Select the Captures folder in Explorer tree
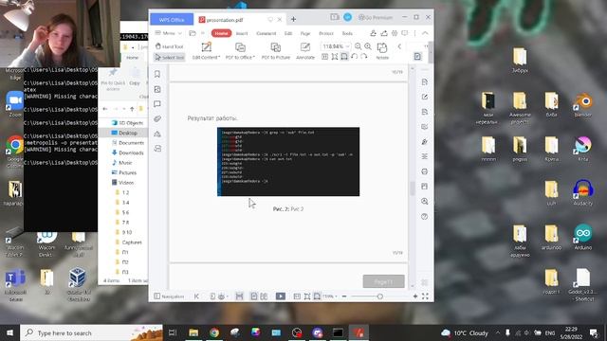This screenshot has height=341, width=607. [131, 242]
